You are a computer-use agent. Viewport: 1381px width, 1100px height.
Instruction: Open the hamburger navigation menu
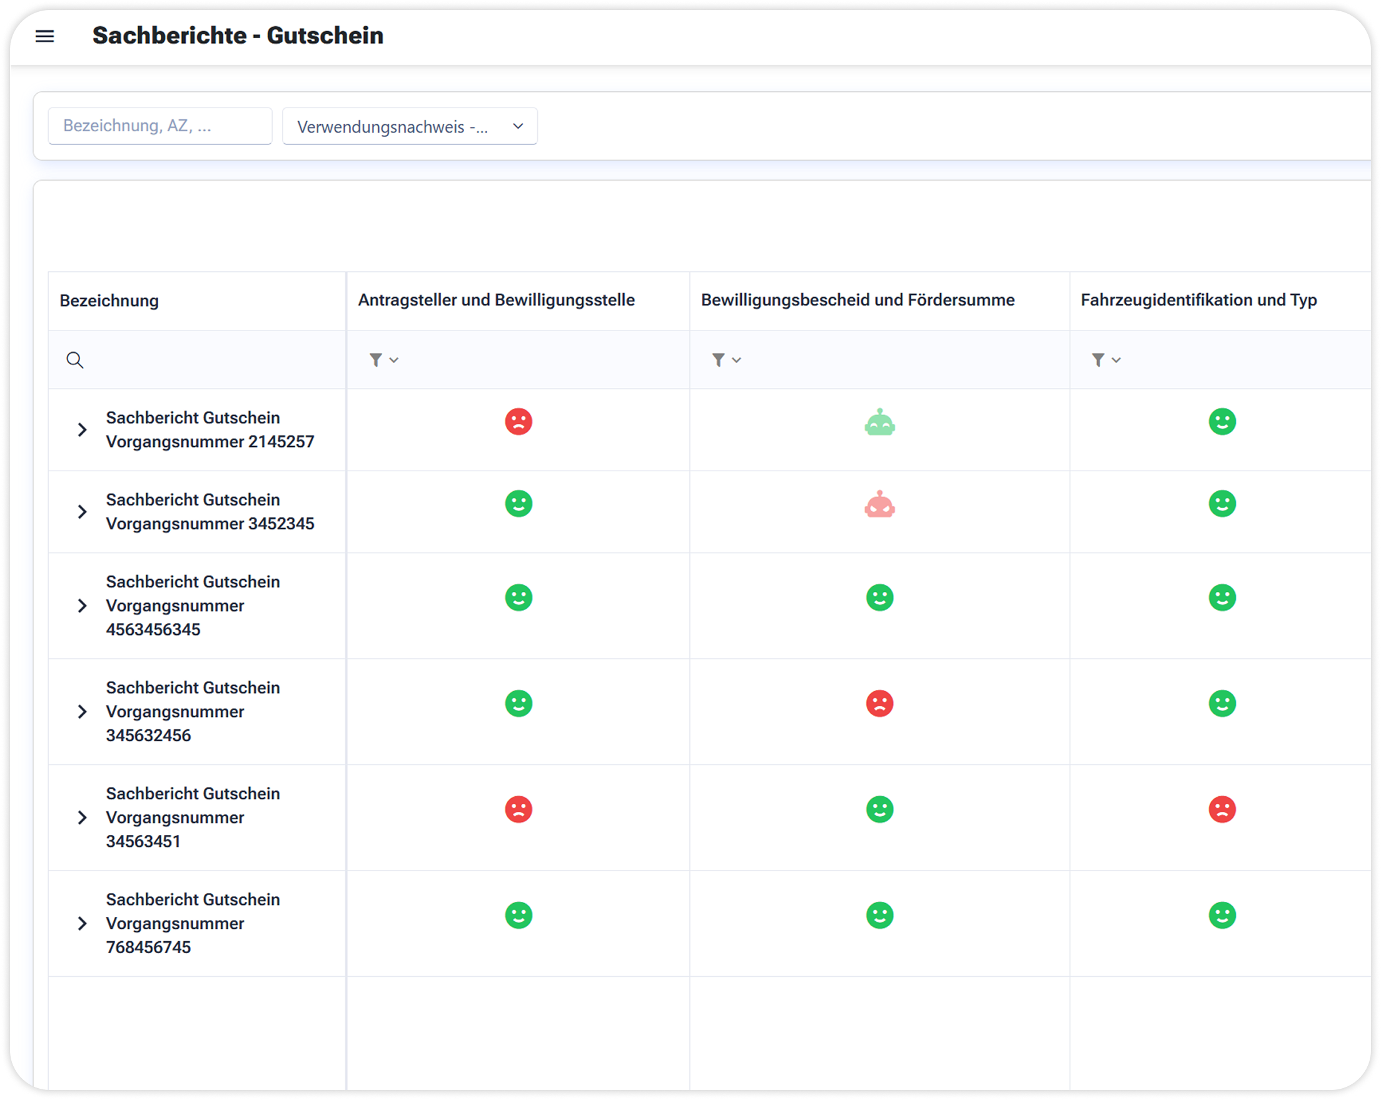coord(44,36)
